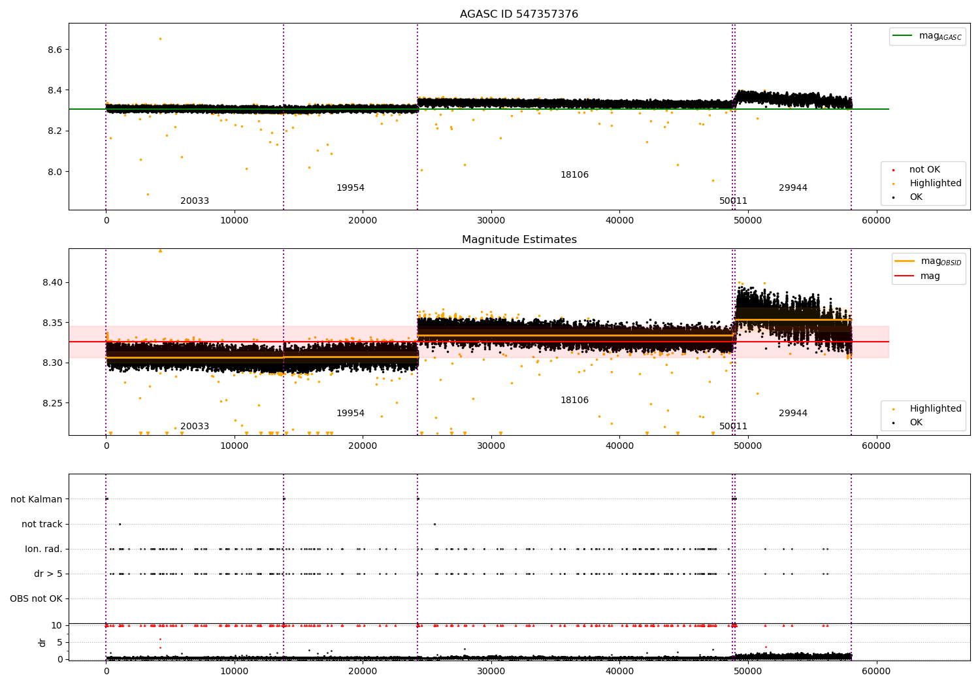This screenshot has width=980, height=686.
Task: Click the 'Ion. rad.' row label
Action: coord(44,549)
